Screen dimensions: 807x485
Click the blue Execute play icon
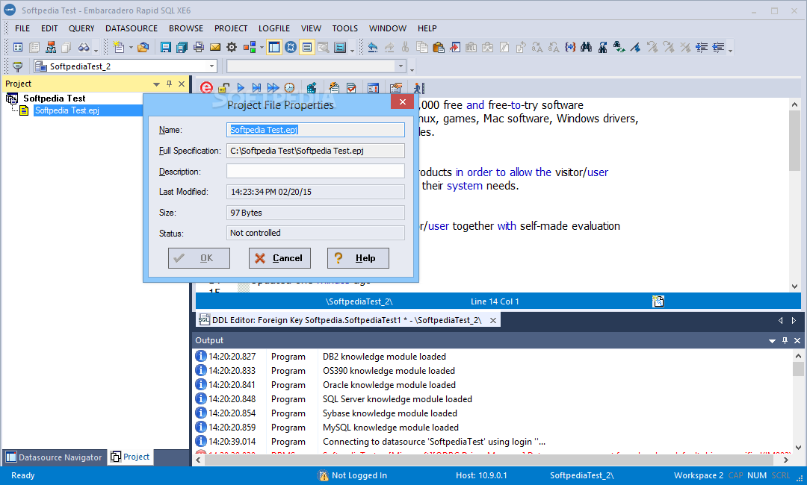[x=241, y=88]
